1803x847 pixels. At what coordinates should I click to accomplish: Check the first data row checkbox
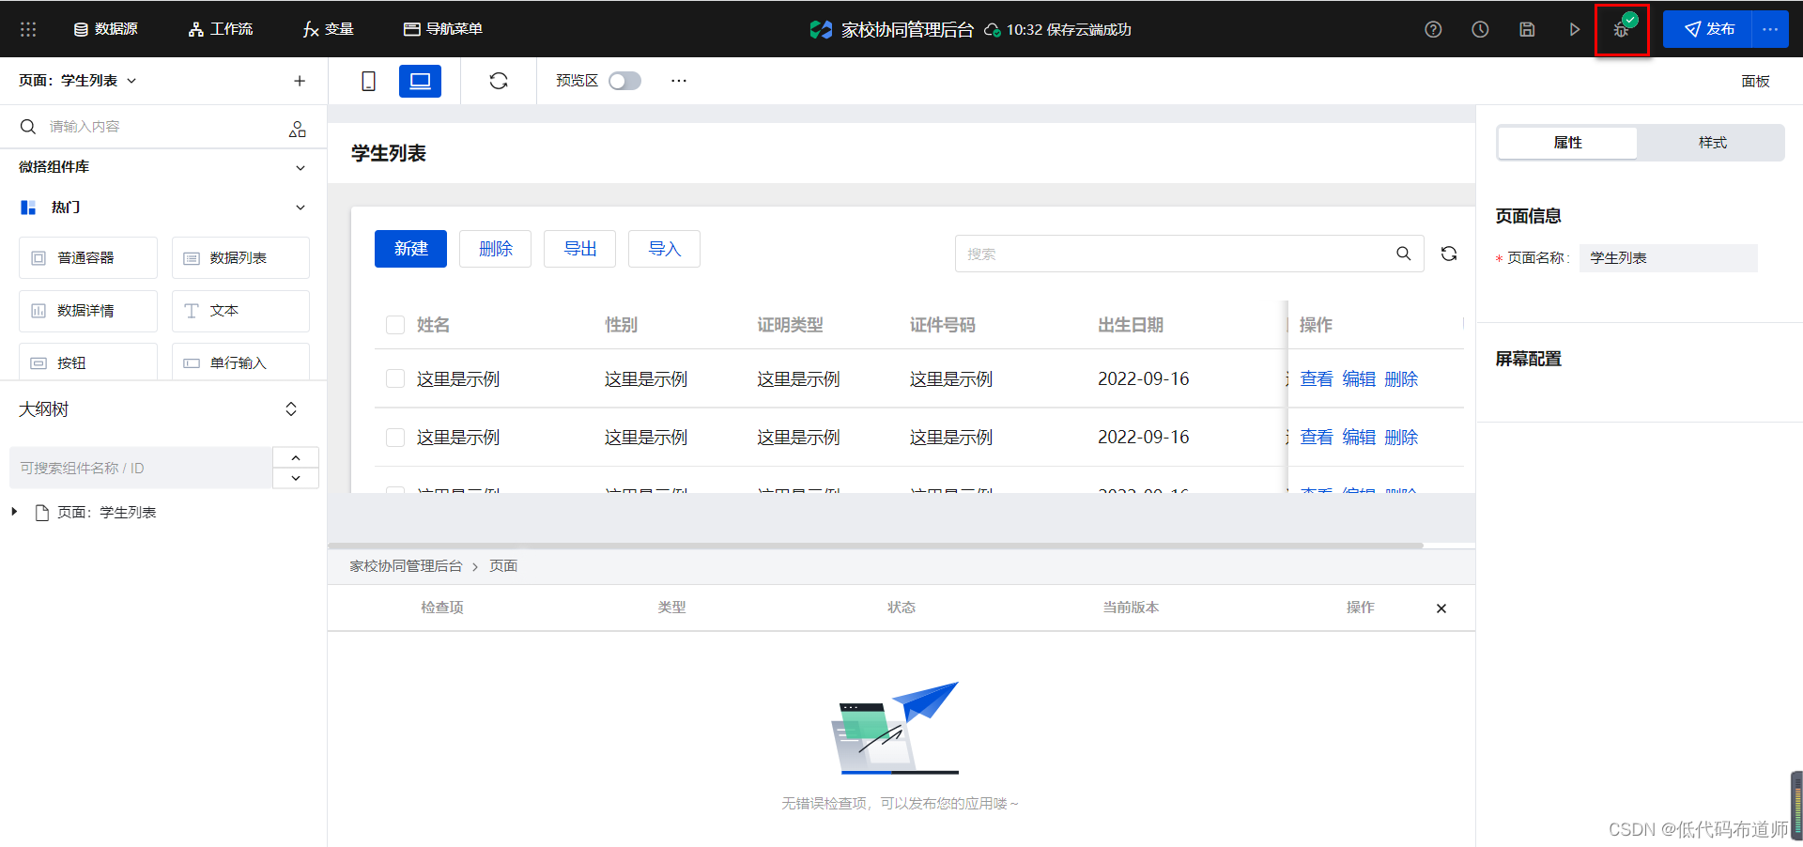pos(395,378)
